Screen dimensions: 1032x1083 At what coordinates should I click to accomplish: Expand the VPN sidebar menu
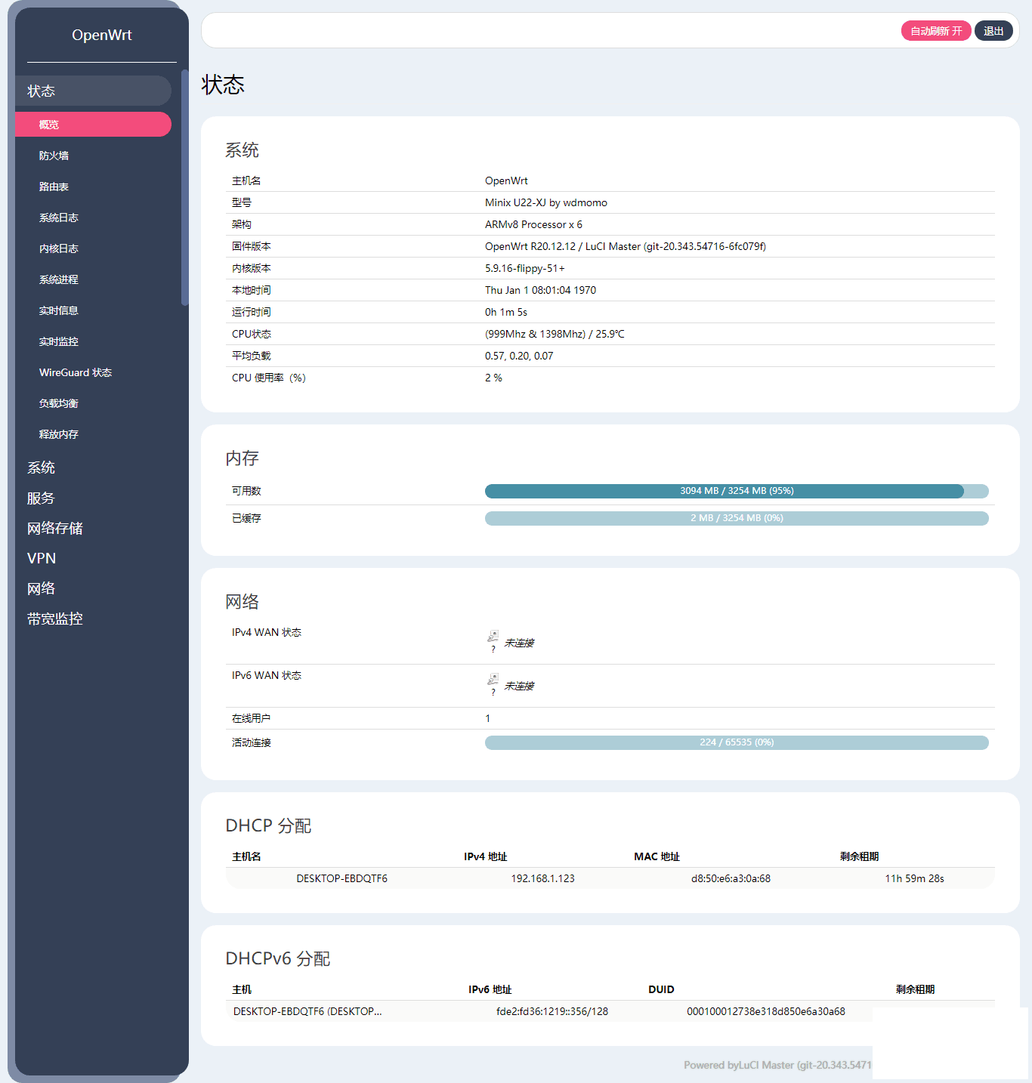[42, 558]
